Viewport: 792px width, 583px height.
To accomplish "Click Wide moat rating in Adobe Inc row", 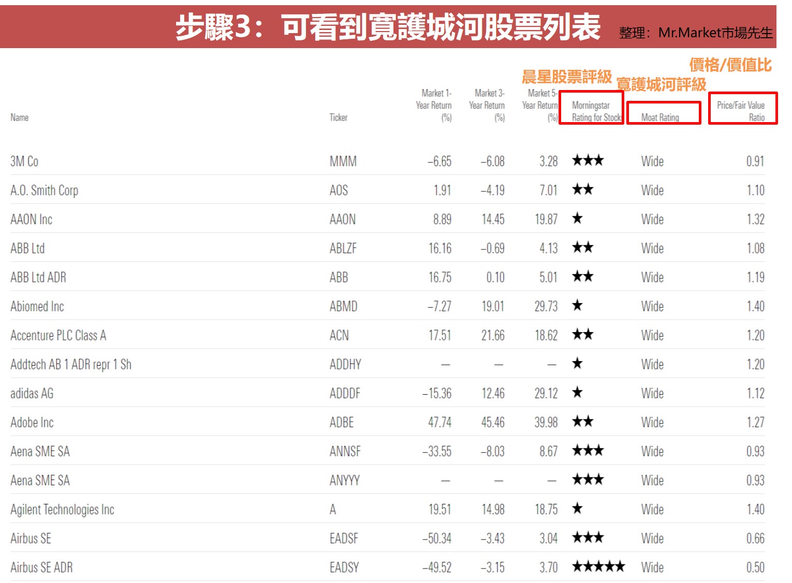I will click(652, 422).
